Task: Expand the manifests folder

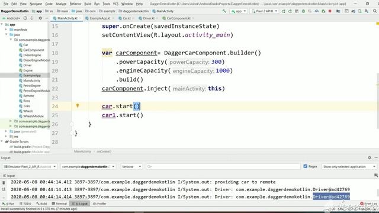Action: pyautogui.click(x=7, y=30)
